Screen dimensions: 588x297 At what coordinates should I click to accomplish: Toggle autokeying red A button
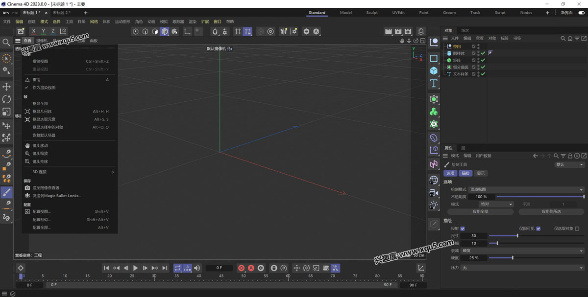pos(251,268)
